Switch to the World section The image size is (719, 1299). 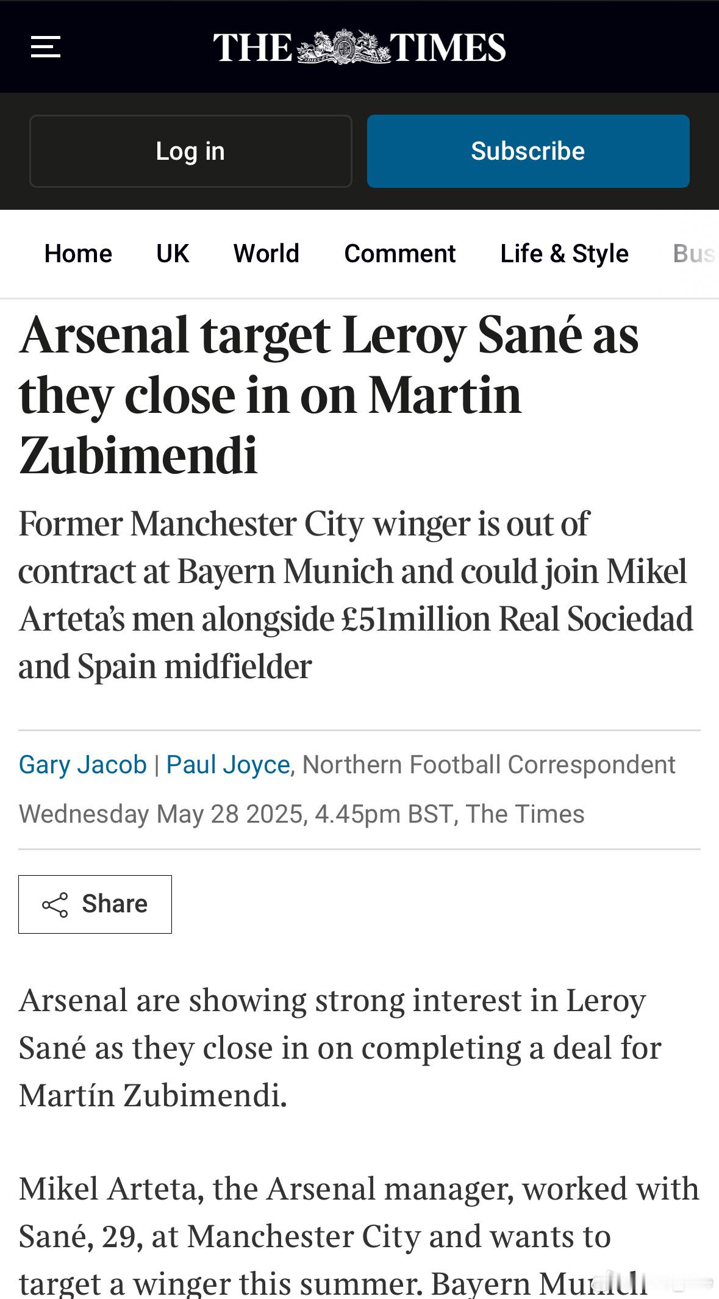(266, 253)
